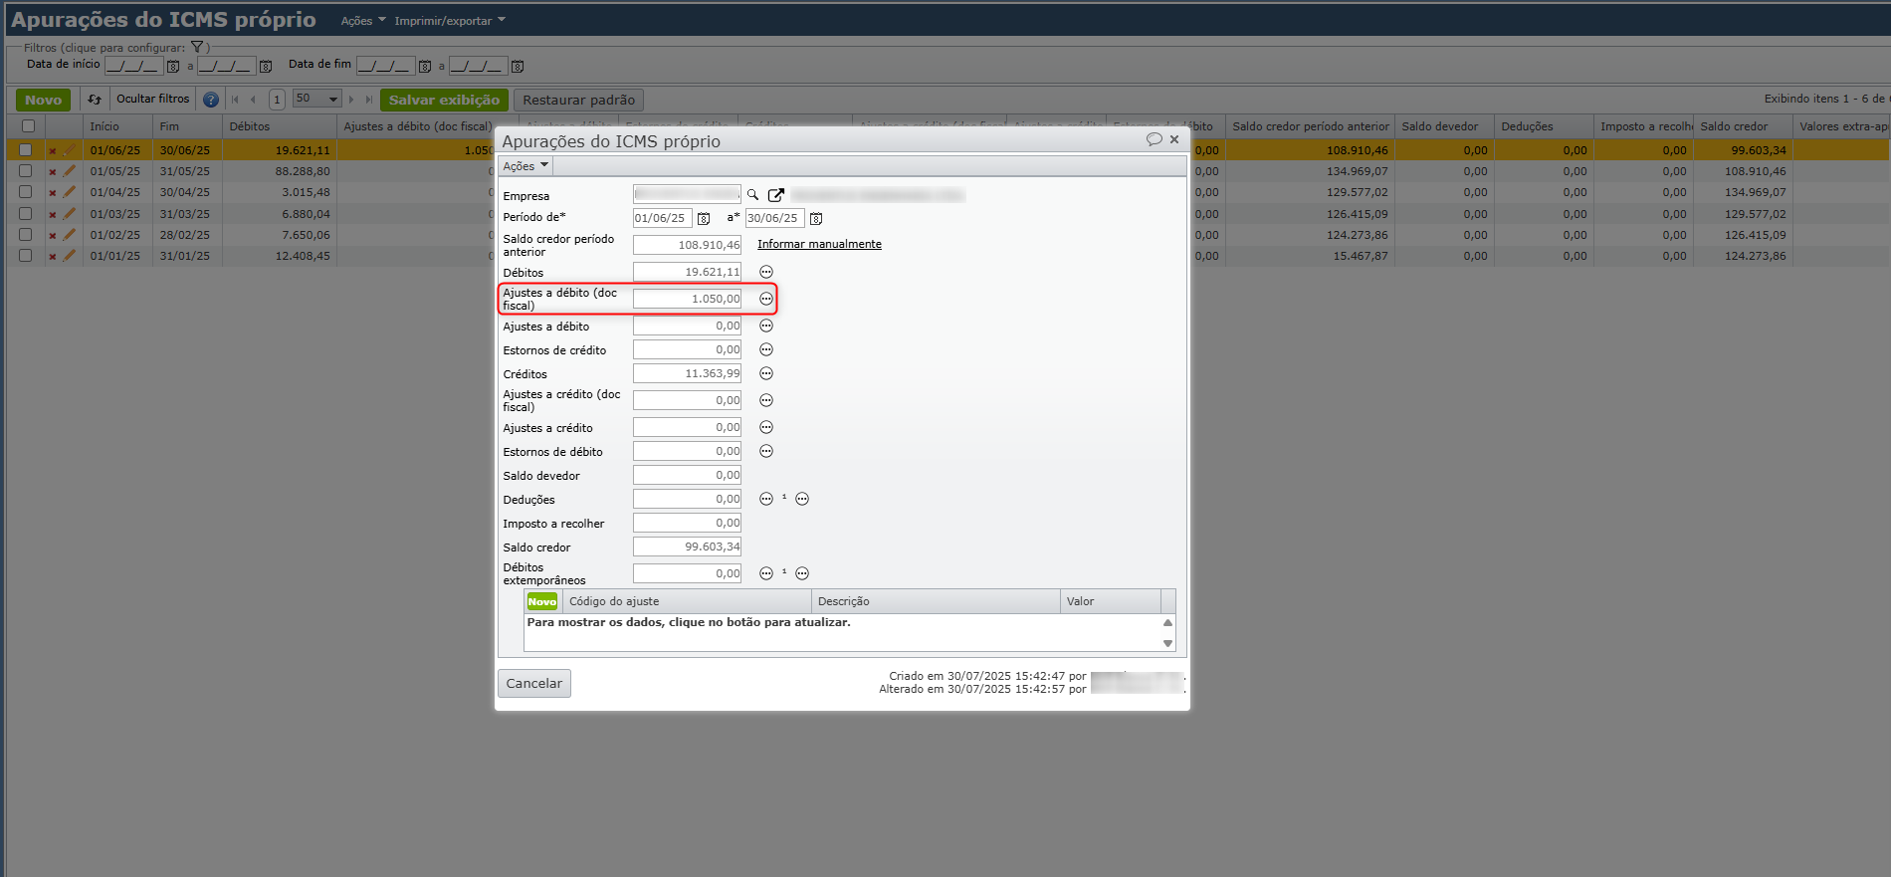Click Salvar exibição button
Viewport: 1891px width, 877px height.
pyautogui.click(x=444, y=100)
